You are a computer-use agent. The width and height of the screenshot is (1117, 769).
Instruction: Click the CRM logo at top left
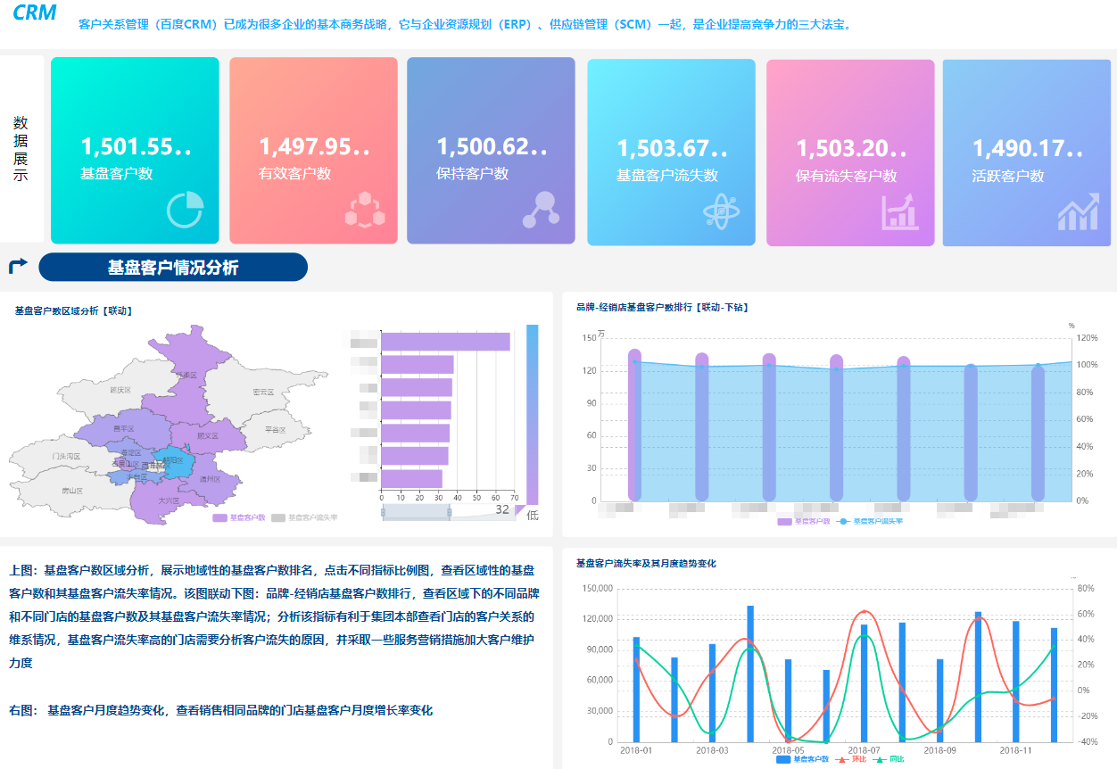point(34,12)
